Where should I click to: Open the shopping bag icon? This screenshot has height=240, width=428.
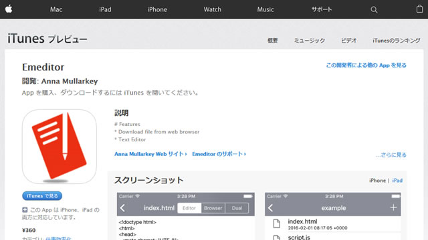(419, 9)
